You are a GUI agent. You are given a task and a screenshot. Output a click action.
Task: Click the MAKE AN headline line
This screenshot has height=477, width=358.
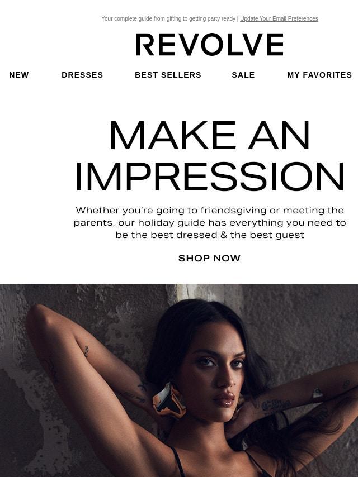coord(210,135)
